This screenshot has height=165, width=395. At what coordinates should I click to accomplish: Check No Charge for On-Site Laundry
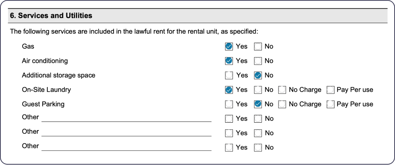pos(282,90)
